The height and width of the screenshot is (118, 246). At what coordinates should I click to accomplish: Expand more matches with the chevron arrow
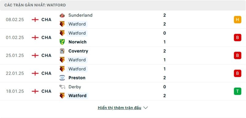pos(145,108)
